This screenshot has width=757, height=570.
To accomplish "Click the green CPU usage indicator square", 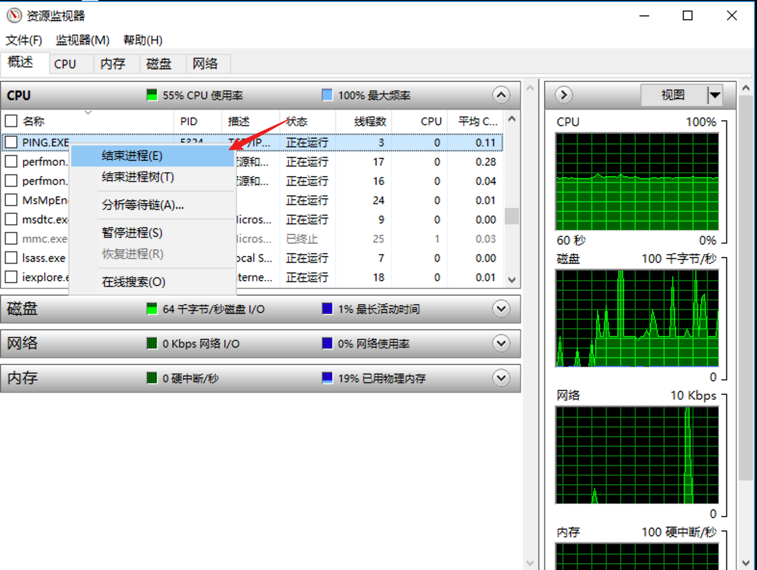I will click(x=152, y=95).
